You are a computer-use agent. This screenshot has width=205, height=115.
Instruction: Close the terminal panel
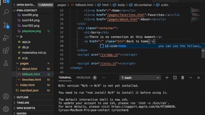pos(199,78)
